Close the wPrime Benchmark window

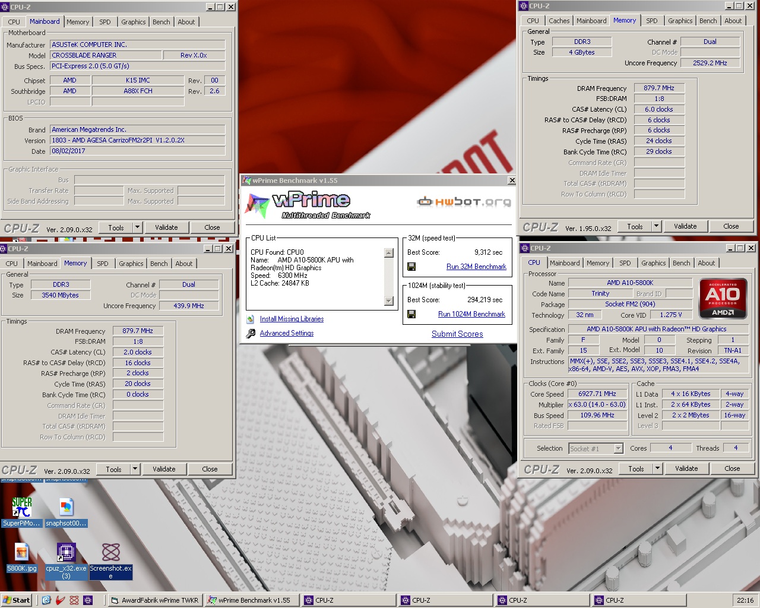point(511,180)
